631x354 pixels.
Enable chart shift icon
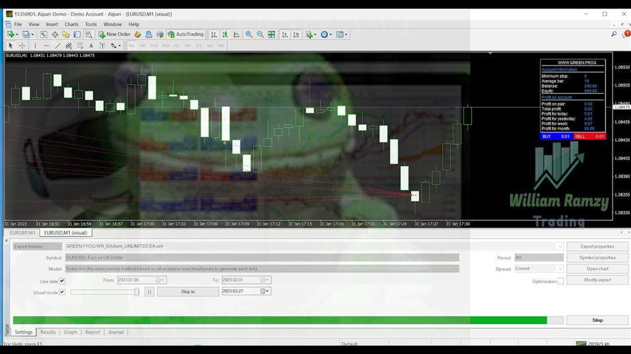click(296, 35)
